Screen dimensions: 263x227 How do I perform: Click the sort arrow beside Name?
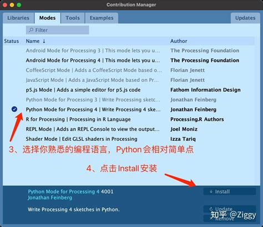point(44,41)
